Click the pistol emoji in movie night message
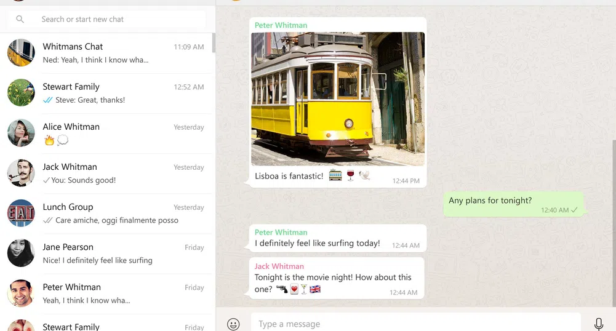Viewport: 616px width, 331px height. pos(282,289)
